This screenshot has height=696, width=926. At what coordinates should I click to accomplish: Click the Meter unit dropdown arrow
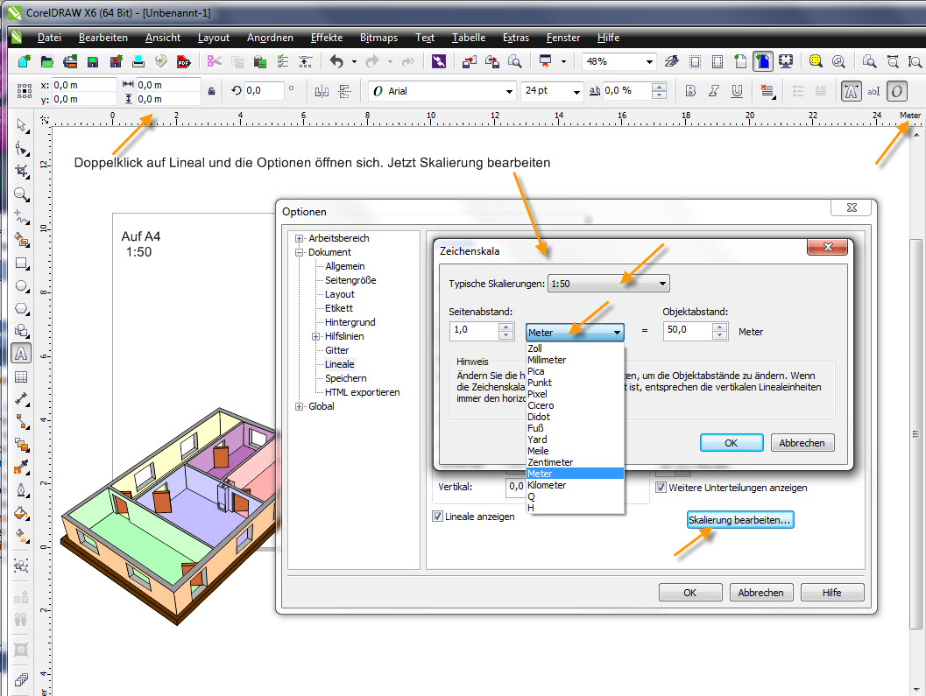click(x=617, y=333)
